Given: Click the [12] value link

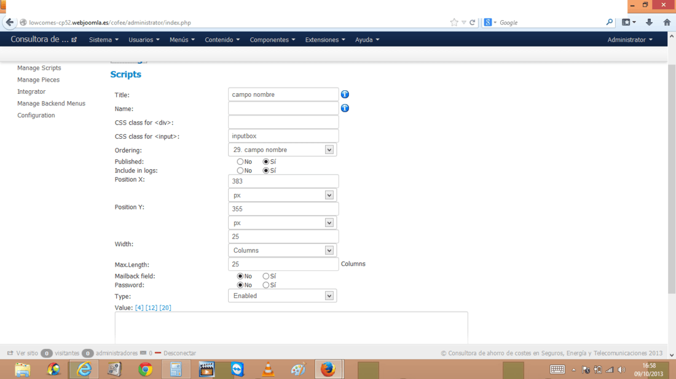Looking at the screenshot, I should click(x=151, y=308).
